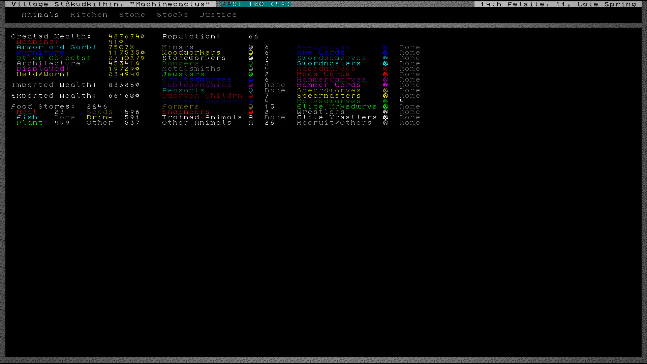This screenshot has height=364, width=647.
Task: Select the blue Furniture wealth label
Action: click(43, 53)
